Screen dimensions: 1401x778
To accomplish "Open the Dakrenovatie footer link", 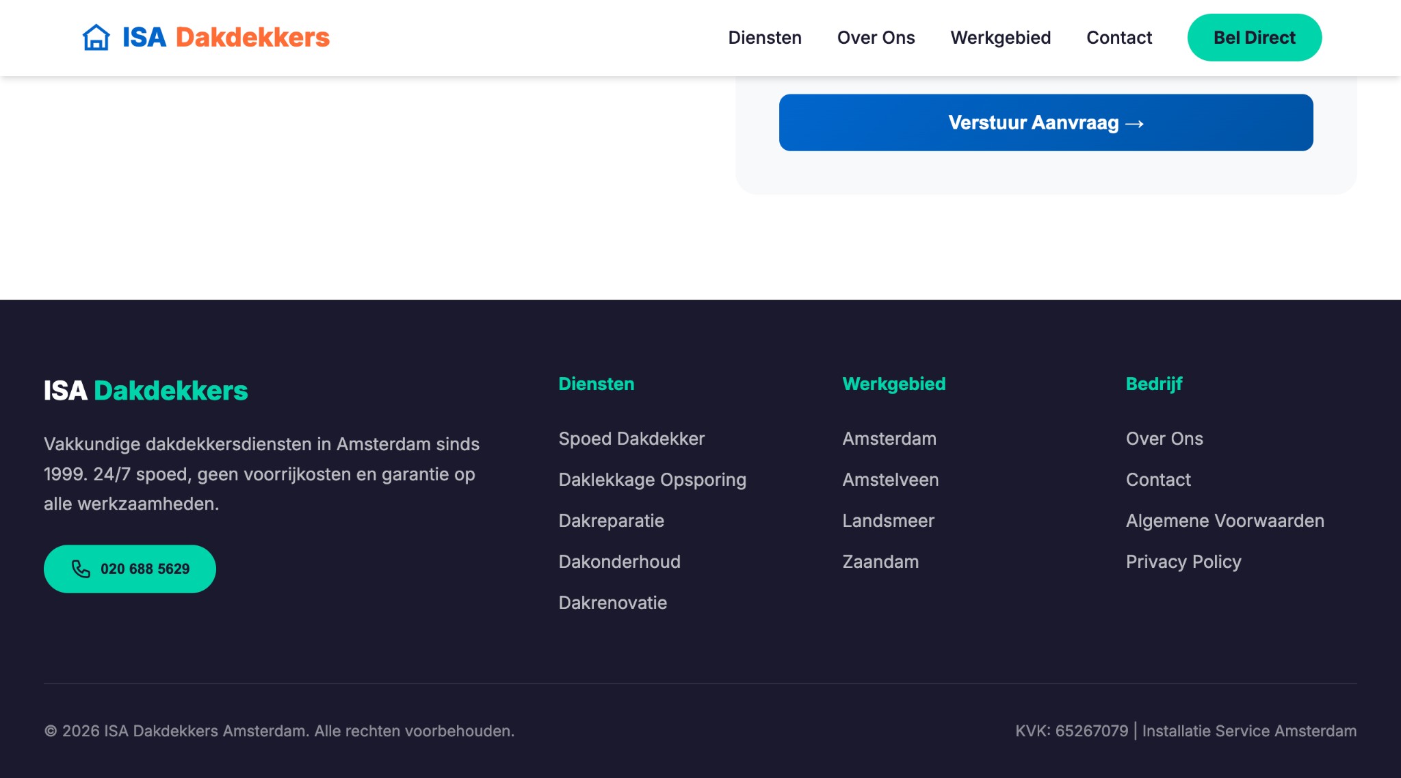I will coord(613,603).
